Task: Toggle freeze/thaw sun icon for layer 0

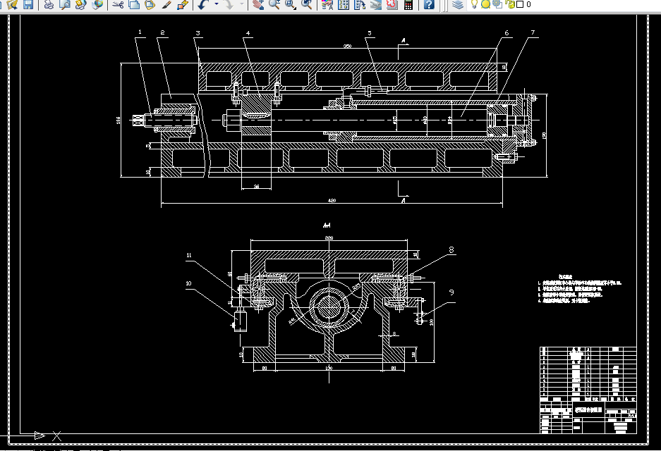Action: click(485, 4)
